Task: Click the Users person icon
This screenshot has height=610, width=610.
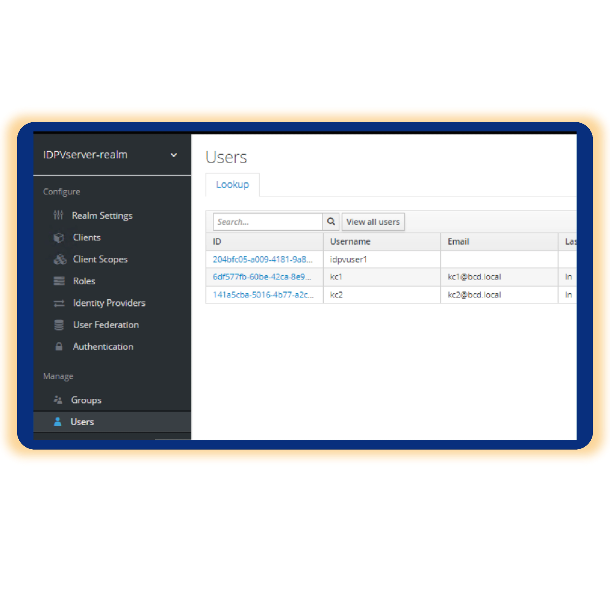Action: click(58, 422)
